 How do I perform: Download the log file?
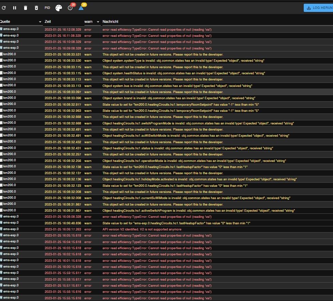tap(318, 8)
